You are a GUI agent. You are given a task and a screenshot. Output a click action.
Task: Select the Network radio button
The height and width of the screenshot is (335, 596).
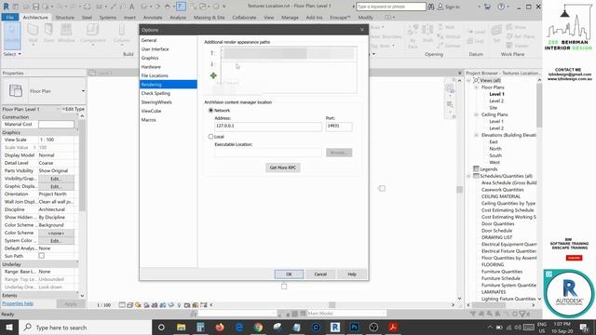[x=210, y=110]
